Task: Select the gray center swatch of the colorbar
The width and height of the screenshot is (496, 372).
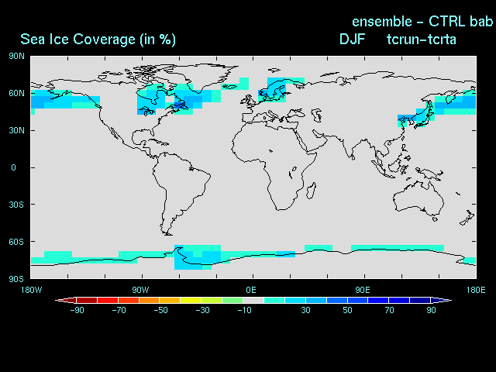Action: pyautogui.click(x=253, y=300)
